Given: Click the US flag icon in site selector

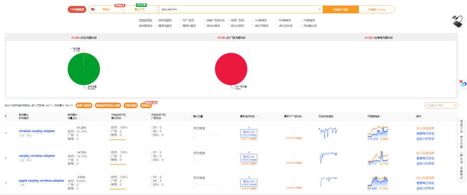Looking at the screenshot, I should tap(93, 10).
